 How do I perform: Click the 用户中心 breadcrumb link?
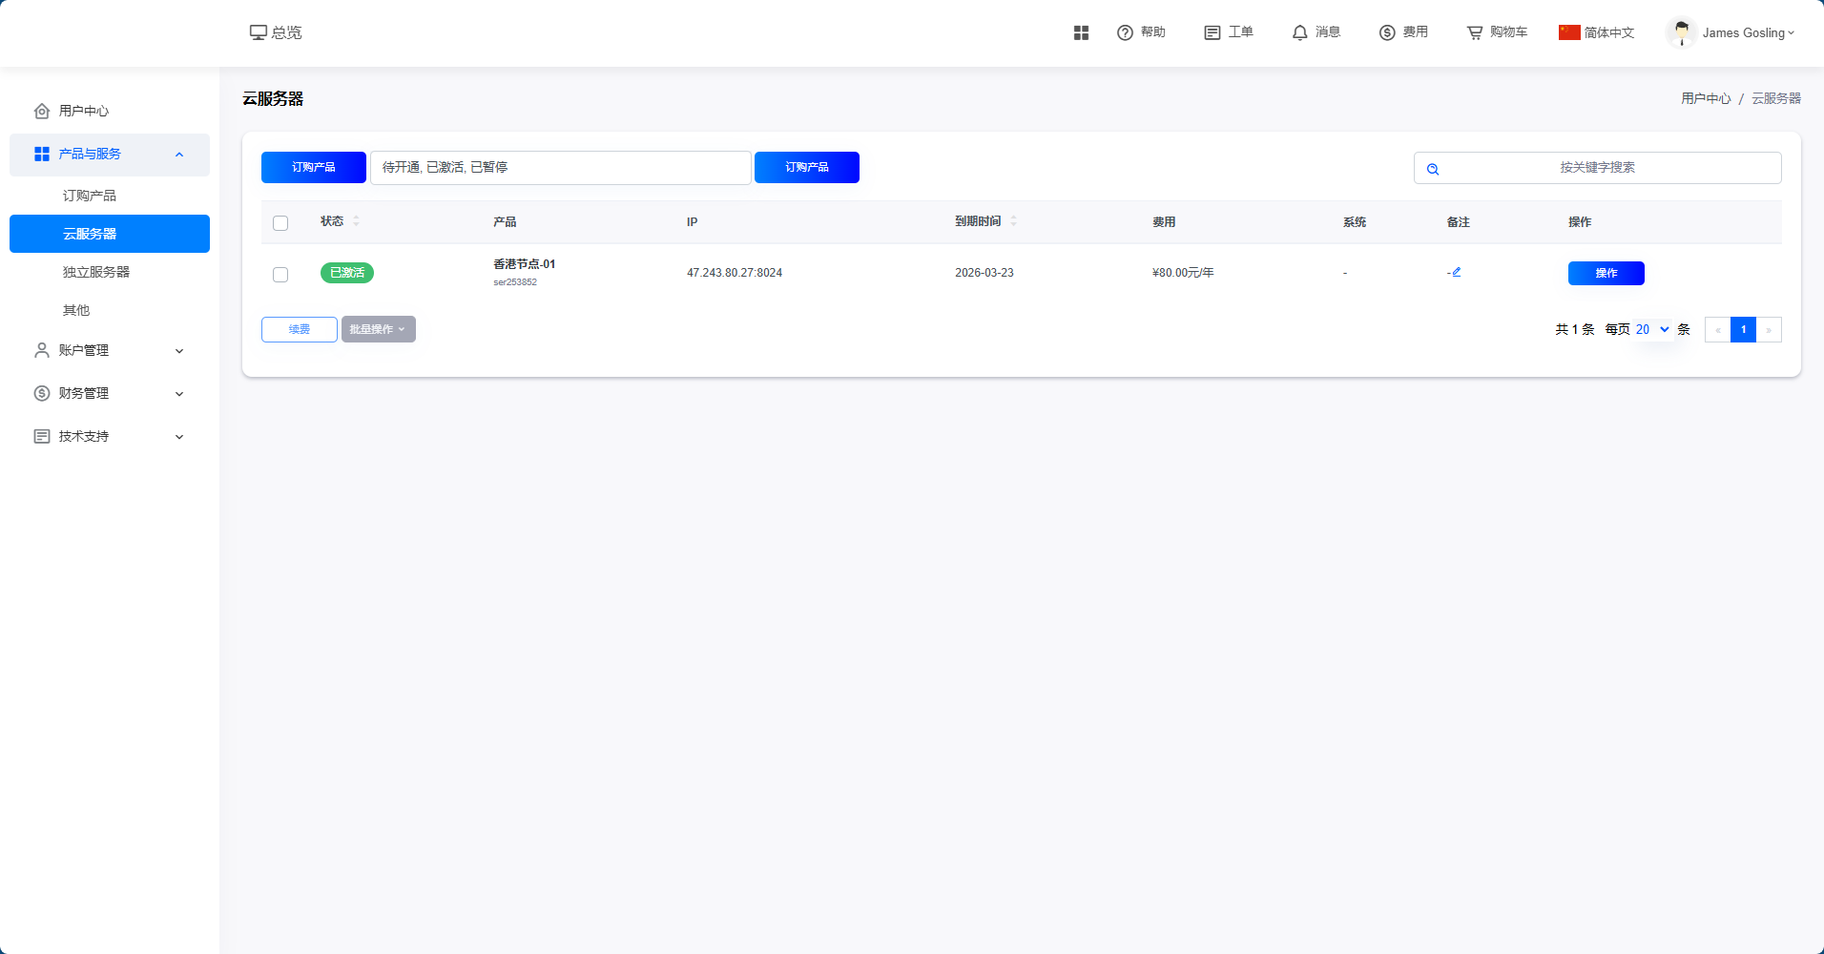1706,98
